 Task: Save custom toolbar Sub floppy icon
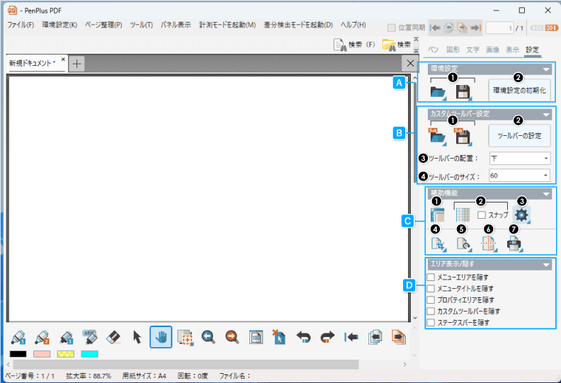pyautogui.click(x=464, y=137)
